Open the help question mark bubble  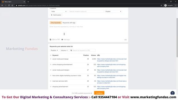click(x=172, y=93)
